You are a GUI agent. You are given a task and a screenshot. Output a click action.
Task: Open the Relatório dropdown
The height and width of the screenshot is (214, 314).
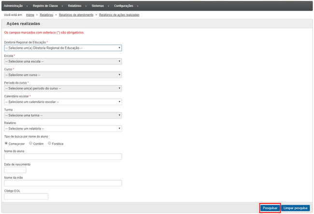click(x=63, y=128)
